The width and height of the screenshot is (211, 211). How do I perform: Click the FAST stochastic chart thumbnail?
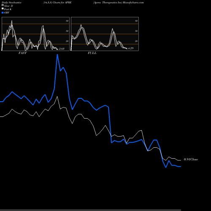[35, 34]
